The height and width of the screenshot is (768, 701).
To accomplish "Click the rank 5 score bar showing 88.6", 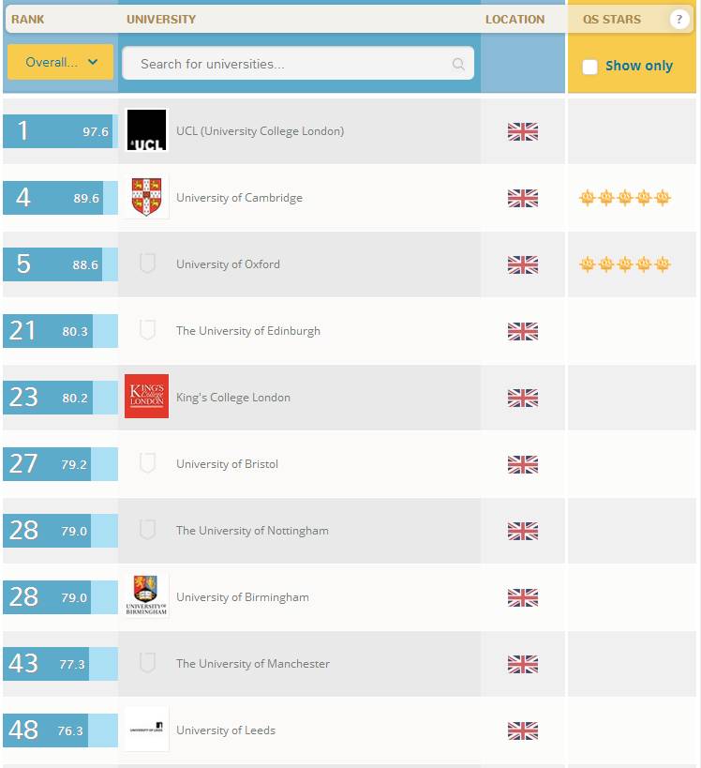I will coord(60,264).
